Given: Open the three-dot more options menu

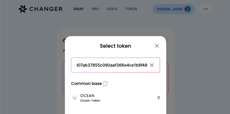Looking at the screenshot, I should click(206, 9).
